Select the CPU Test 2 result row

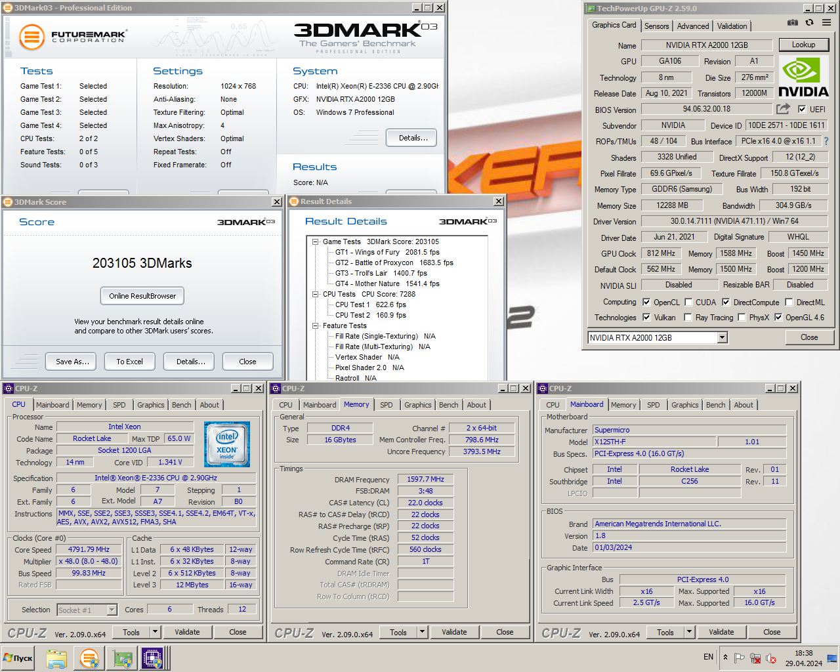tap(370, 315)
